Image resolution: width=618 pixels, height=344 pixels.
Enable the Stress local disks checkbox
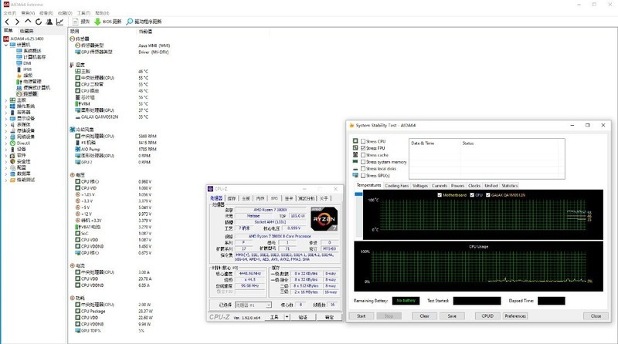[363, 168]
